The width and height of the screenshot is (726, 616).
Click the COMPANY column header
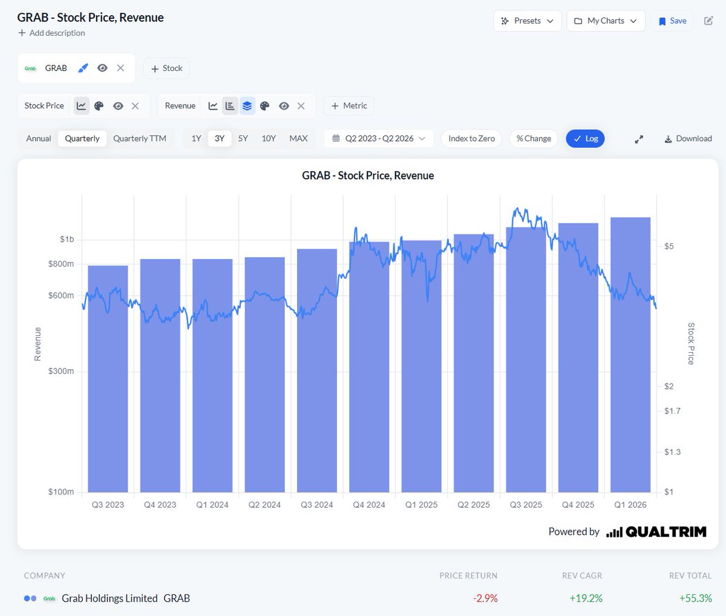tap(45, 575)
